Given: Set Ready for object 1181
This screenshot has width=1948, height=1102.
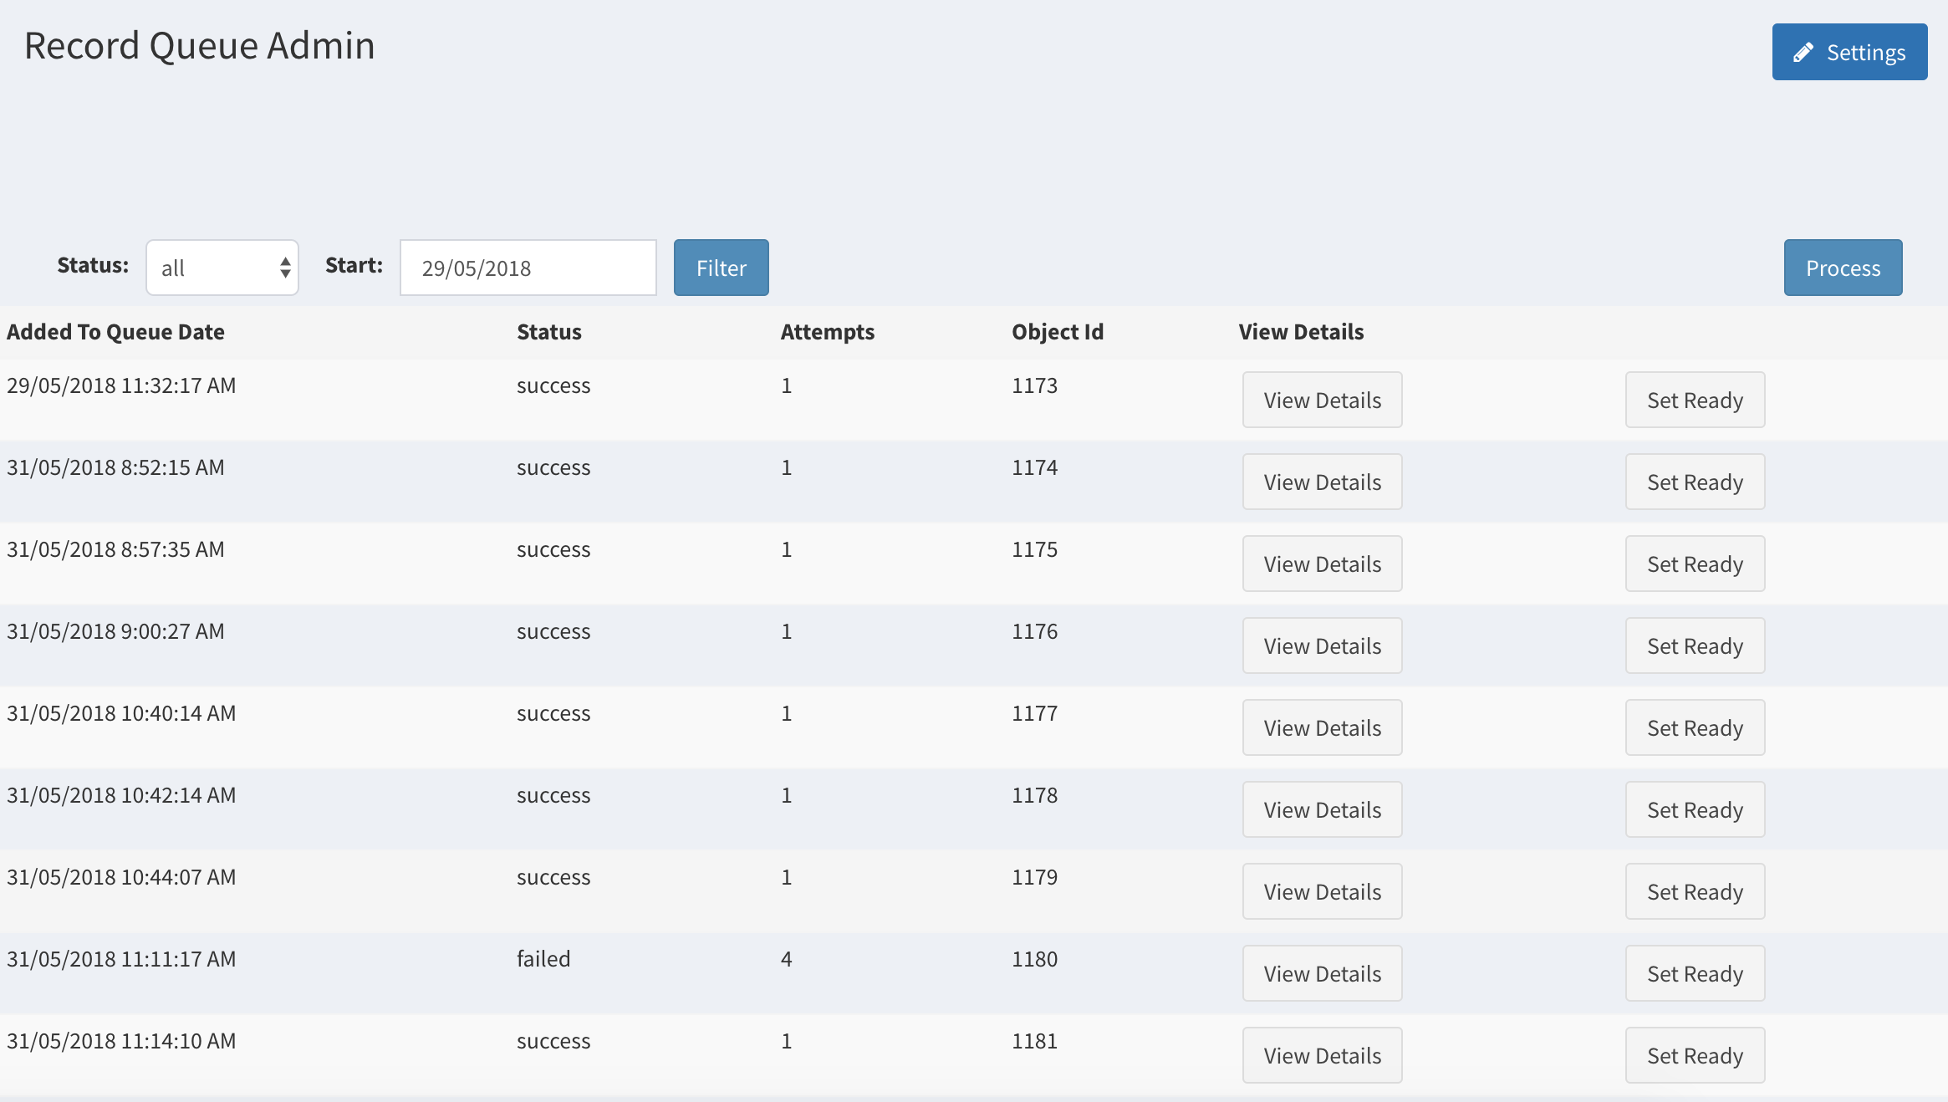Looking at the screenshot, I should pos(1695,1055).
